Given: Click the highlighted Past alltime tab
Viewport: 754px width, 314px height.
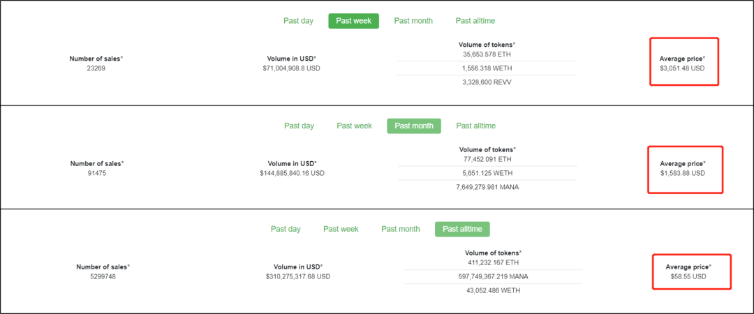Looking at the screenshot, I should pyautogui.click(x=462, y=229).
